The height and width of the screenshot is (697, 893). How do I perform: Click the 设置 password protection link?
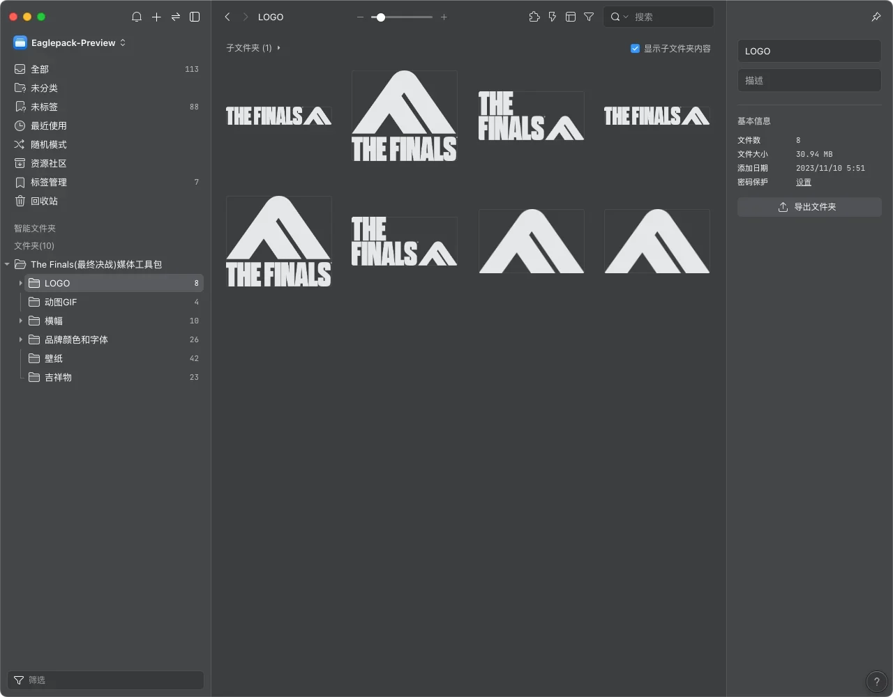tap(804, 182)
